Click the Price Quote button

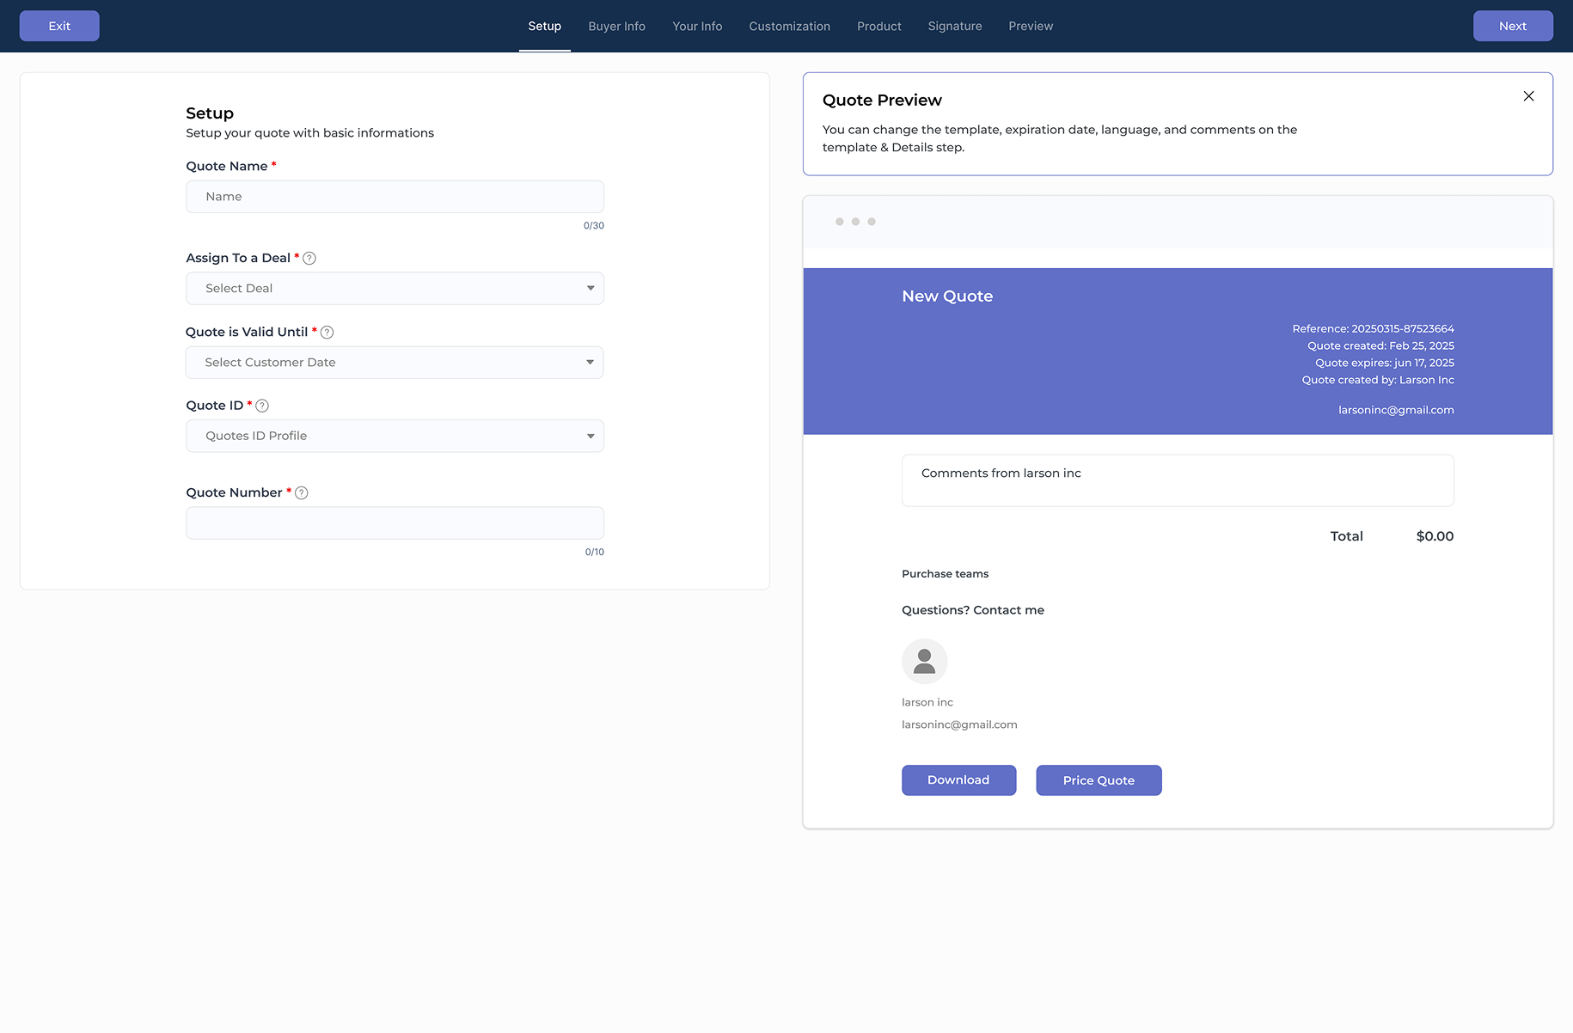1099,780
